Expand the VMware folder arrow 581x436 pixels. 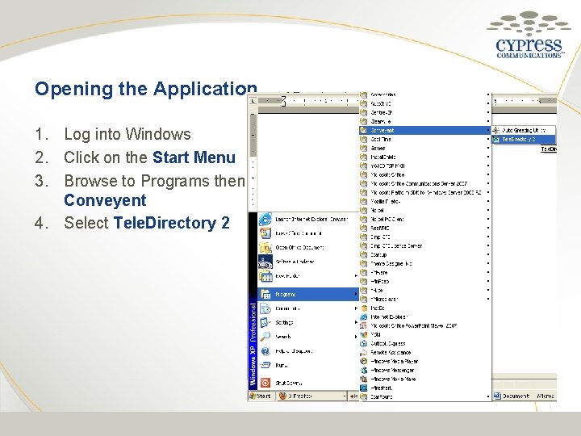click(488, 273)
